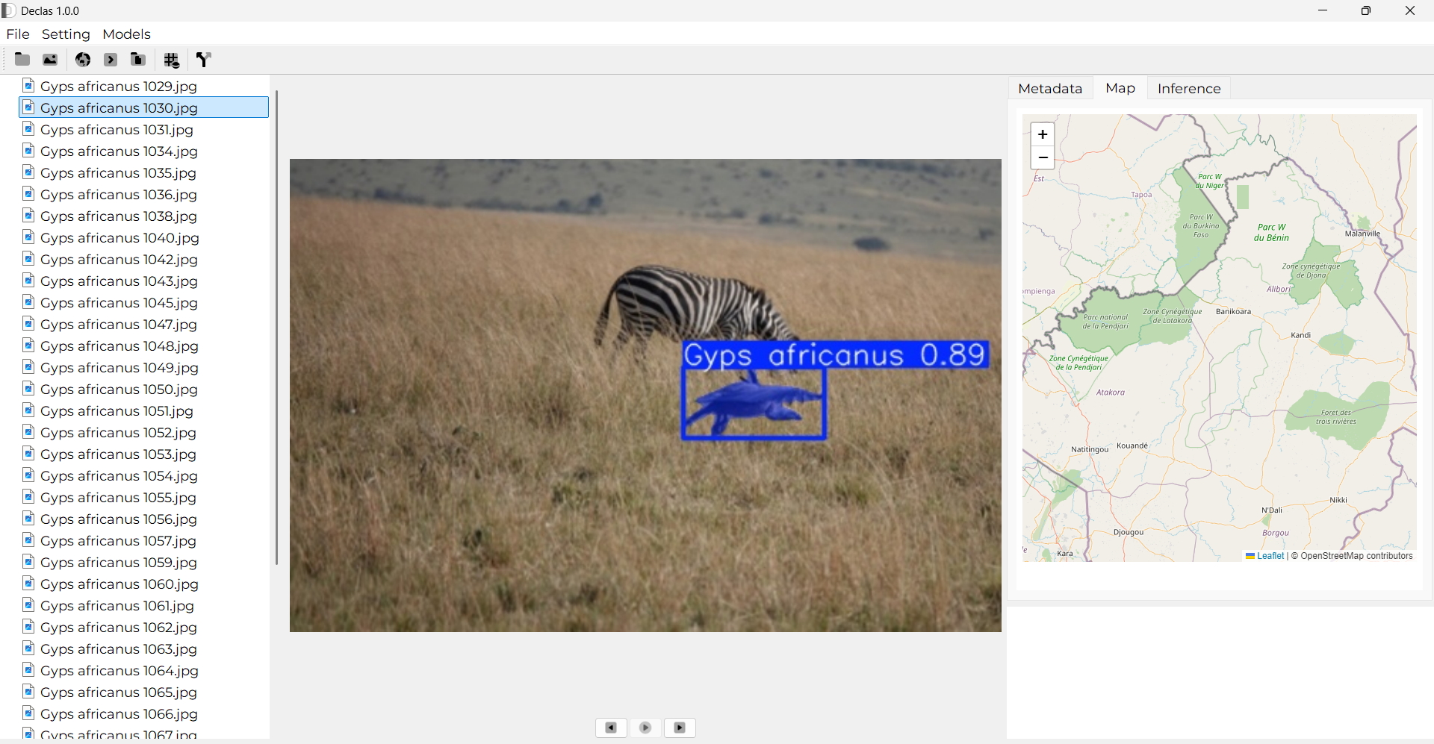Switch to the Inference tab
The image size is (1434, 744).
(1188, 89)
